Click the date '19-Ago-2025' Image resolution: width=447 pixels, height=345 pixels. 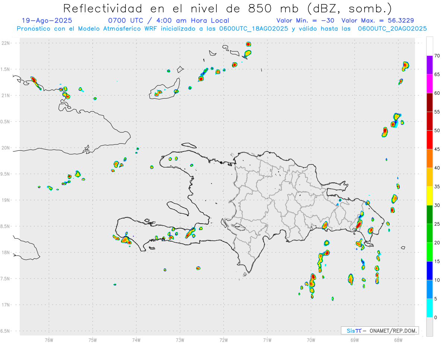point(47,20)
